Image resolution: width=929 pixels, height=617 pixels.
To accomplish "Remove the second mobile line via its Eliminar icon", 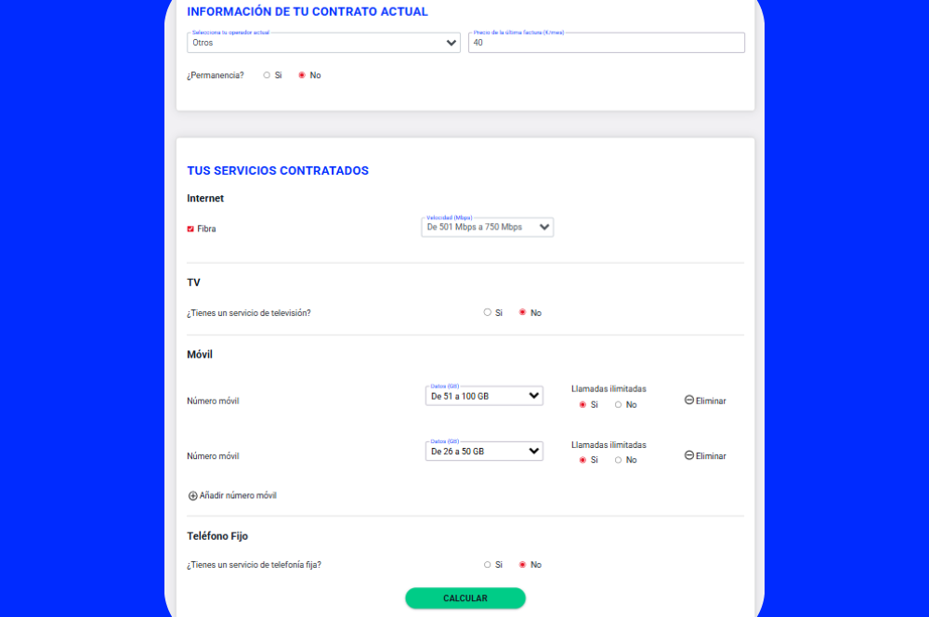I will pos(687,455).
